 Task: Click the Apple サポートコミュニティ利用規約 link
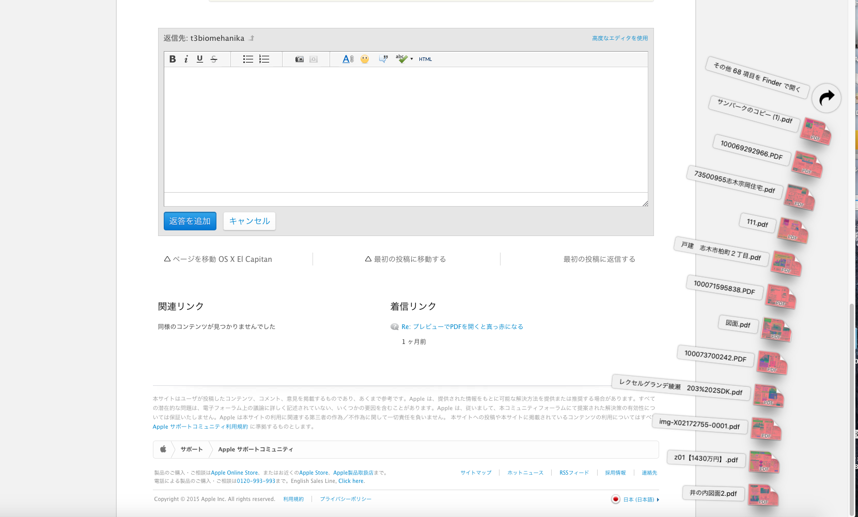tap(200, 427)
